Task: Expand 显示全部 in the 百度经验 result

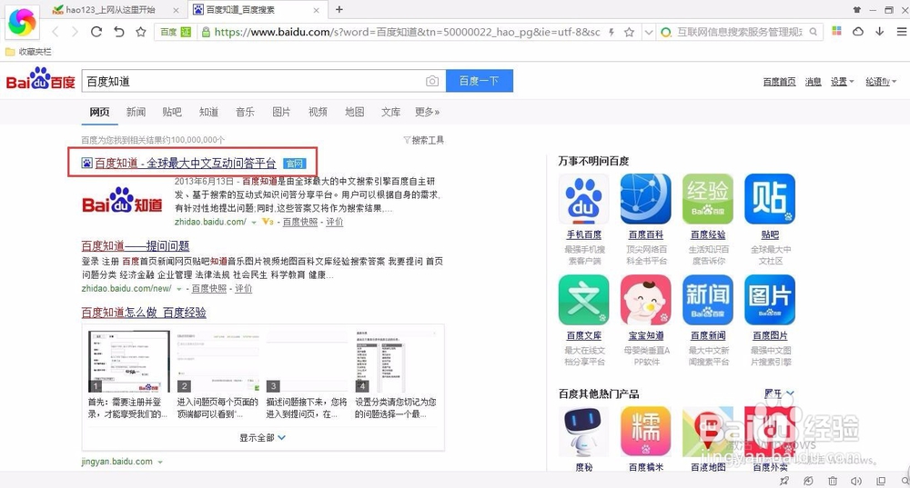Action: pyautogui.click(x=262, y=438)
